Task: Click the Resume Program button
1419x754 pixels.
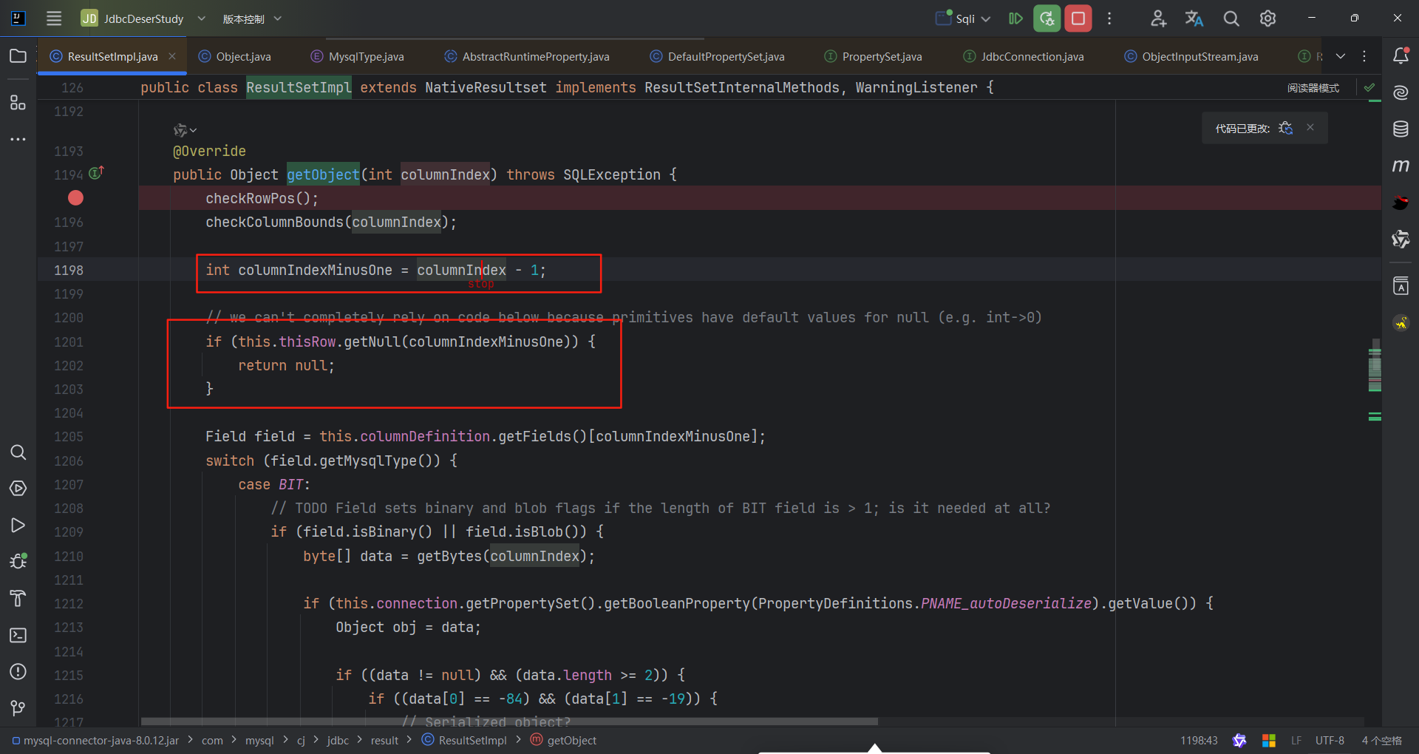Action: point(1015,18)
